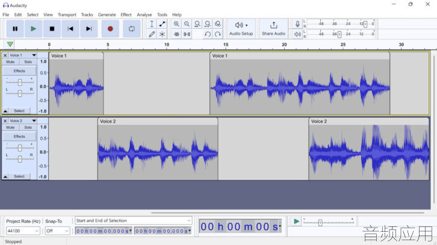Open the Project Rate 44100 dropdown

coord(23,231)
